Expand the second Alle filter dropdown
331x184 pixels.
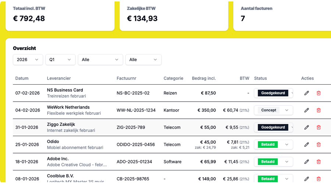tap(143, 60)
